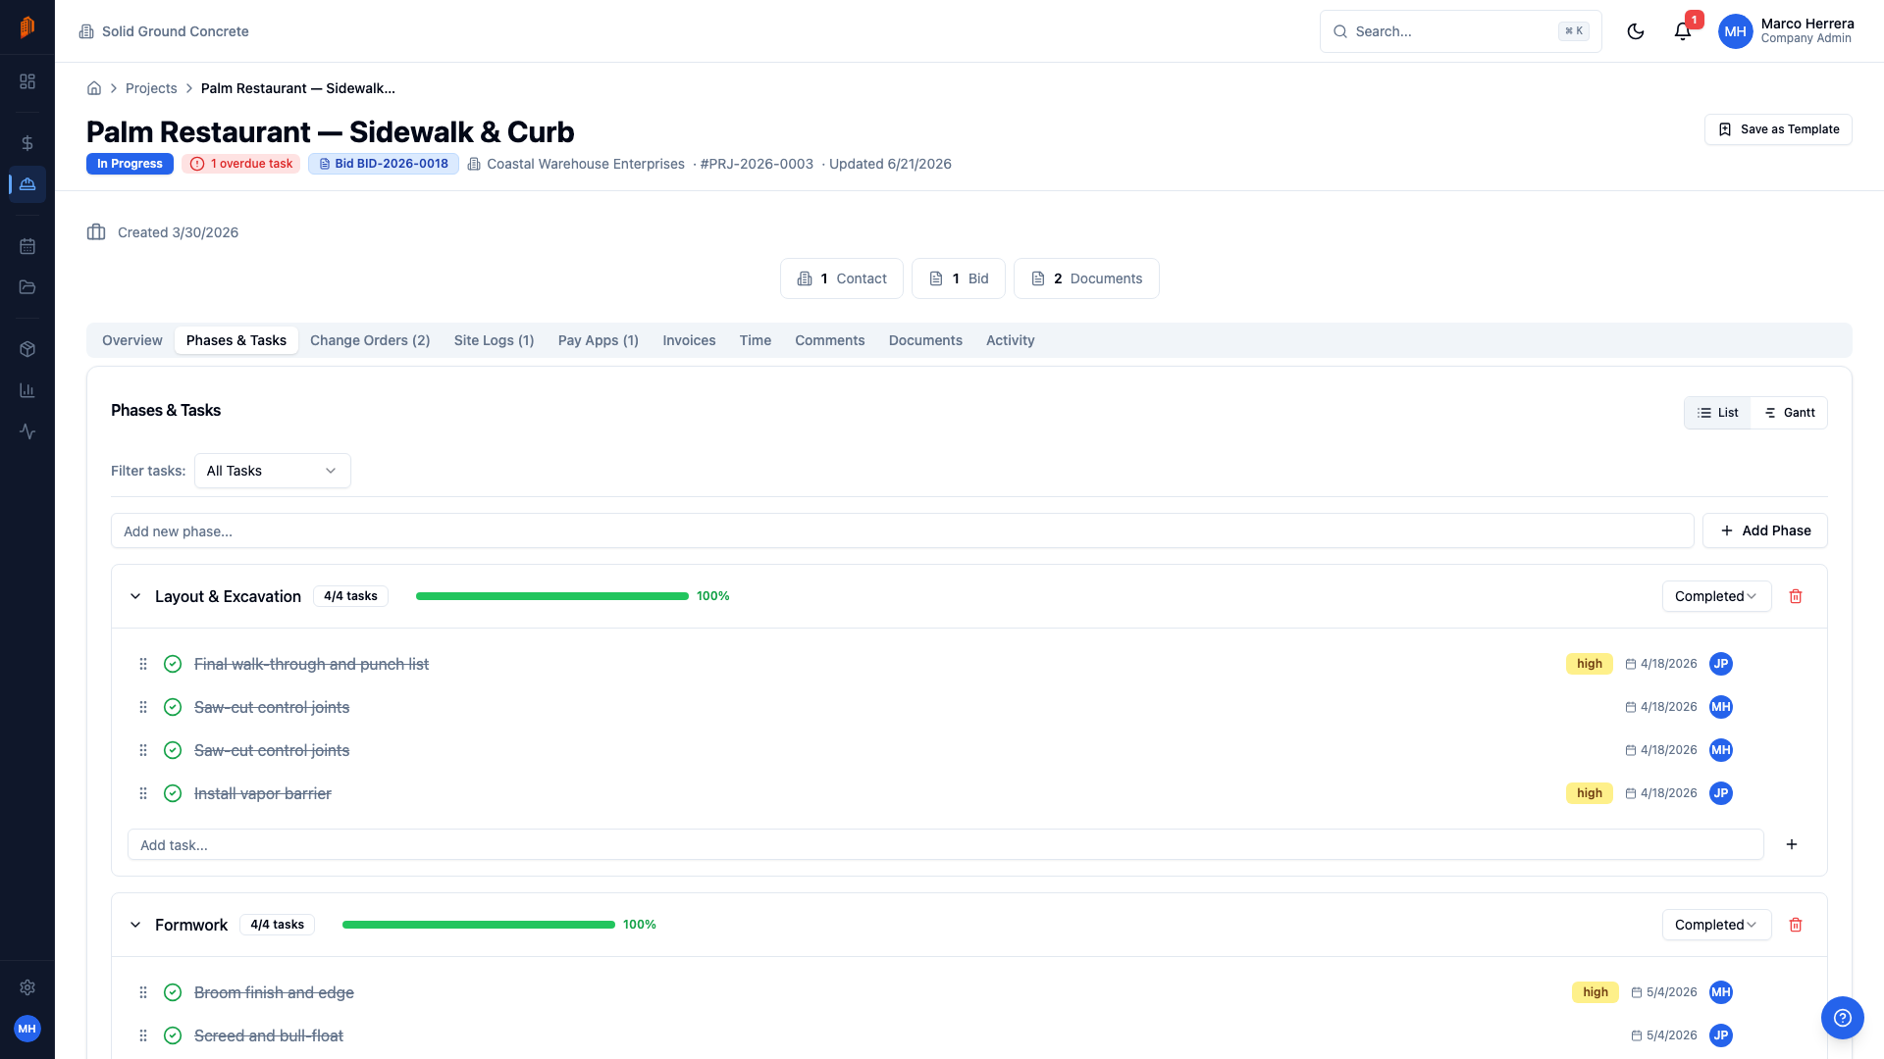1884x1059 pixels.
Task: Open Bid BID-2026-0018 link badge
Action: point(384,164)
